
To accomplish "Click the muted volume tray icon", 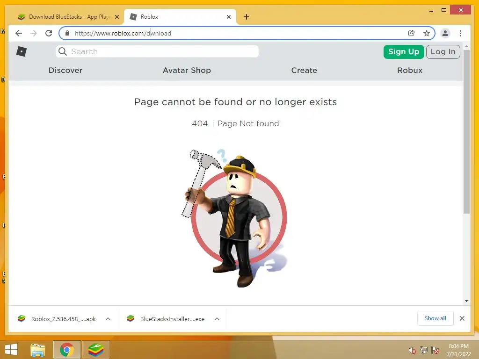I will 412,350.
